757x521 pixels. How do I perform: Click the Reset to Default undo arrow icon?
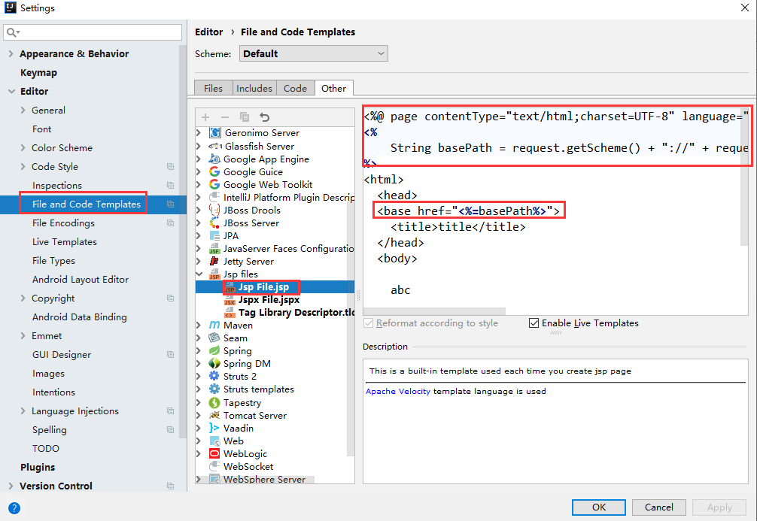[264, 117]
